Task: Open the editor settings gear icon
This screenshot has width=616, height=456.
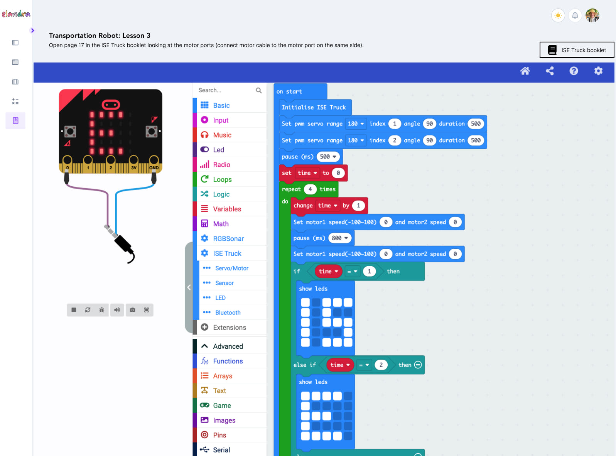Action: pos(598,71)
